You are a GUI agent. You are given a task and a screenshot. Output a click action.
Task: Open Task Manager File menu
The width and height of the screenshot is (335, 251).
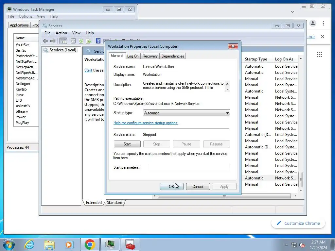11,16
